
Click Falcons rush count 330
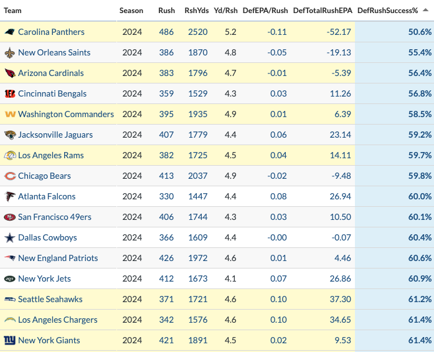coord(166,196)
